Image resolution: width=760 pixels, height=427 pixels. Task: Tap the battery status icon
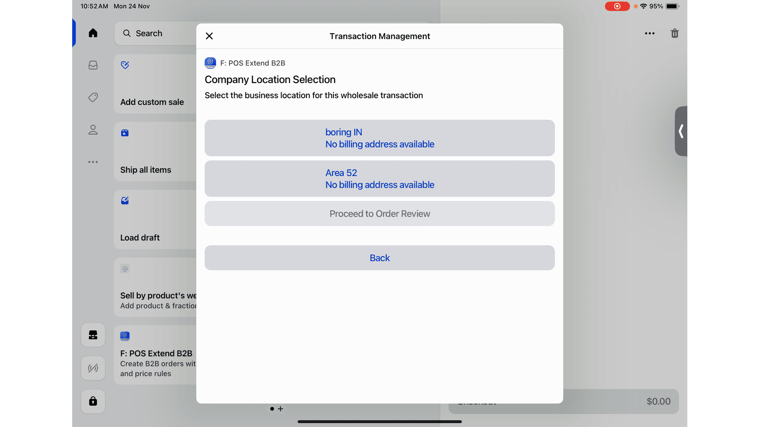point(673,6)
